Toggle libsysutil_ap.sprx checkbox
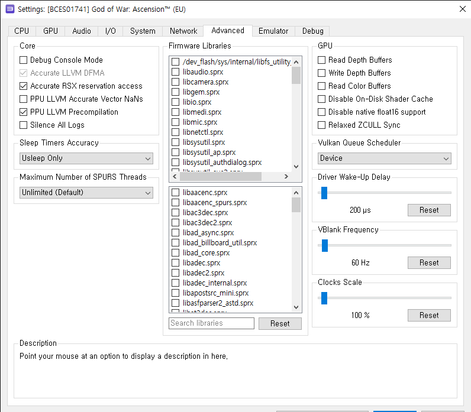The image size is (471, 412). [x=175, y=153]
